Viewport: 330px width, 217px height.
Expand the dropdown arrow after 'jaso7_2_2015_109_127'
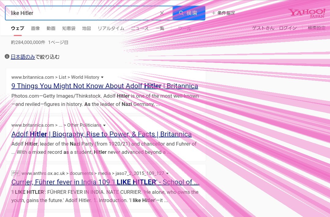click(x=167, y=174)
